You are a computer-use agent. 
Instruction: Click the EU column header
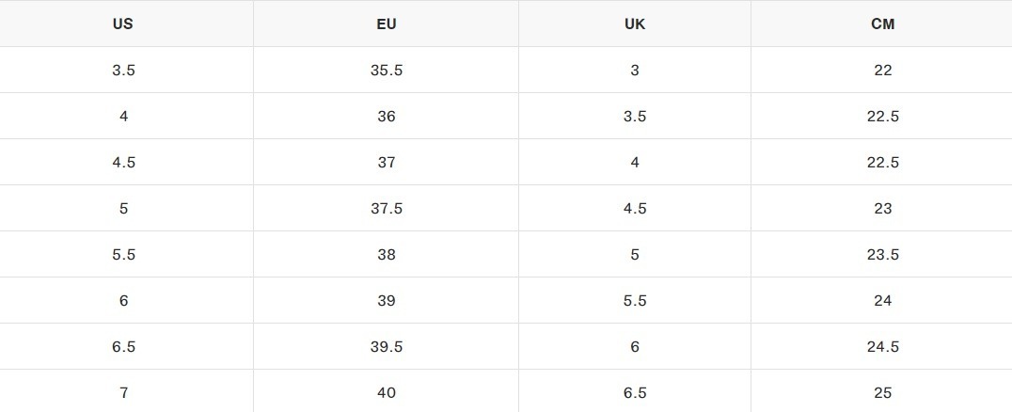(x=387, y=24)
